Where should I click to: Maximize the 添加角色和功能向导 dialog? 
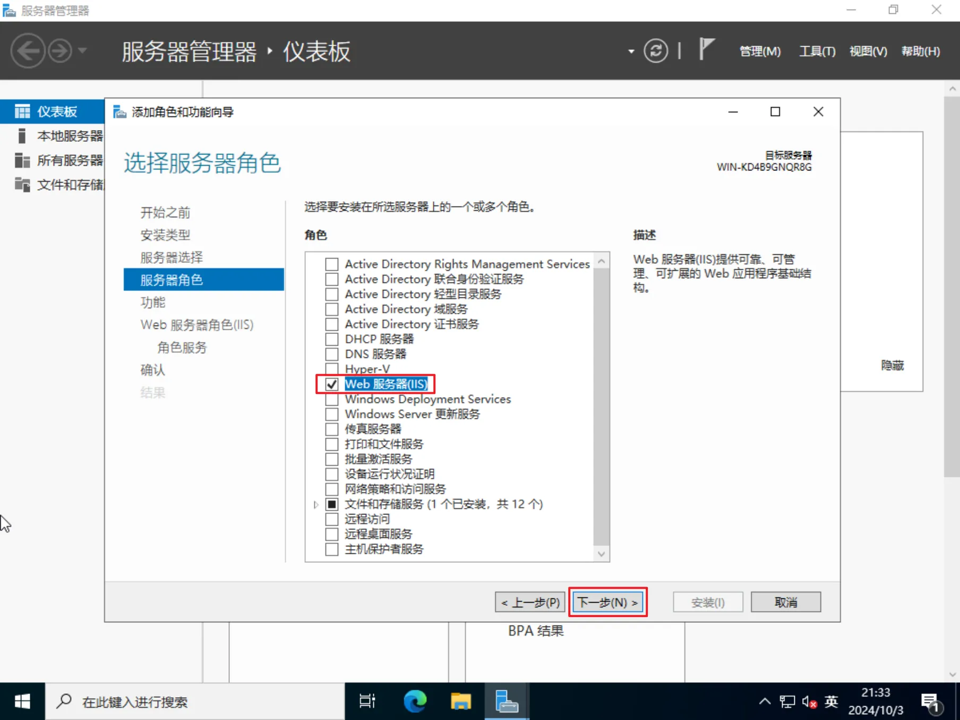click(775, 112)
